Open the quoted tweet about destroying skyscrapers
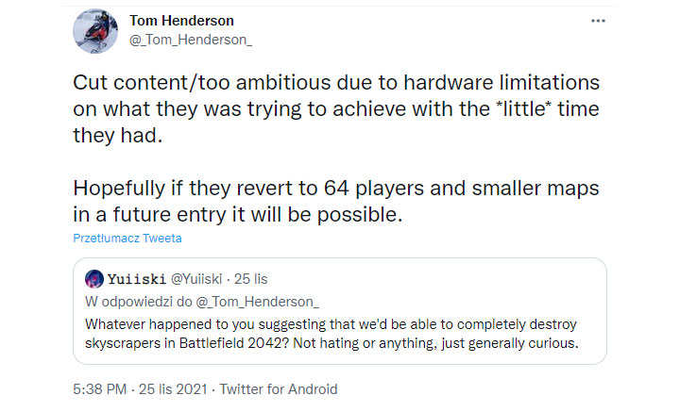The image size is (680, 412). click(340, 330)
